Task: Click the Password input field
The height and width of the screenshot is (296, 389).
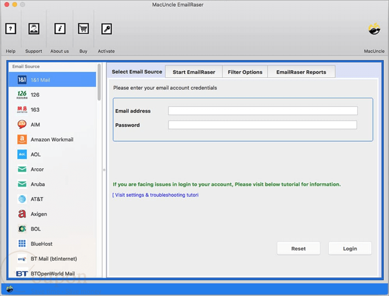Action: [263, 125]
